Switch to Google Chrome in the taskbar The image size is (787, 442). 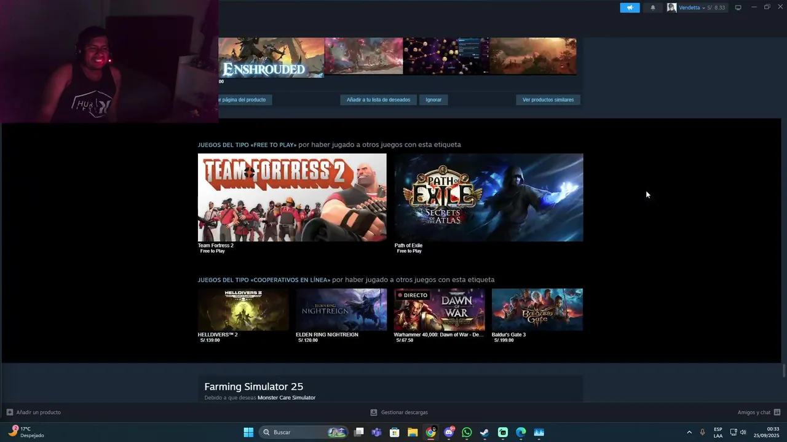point(430,432)
